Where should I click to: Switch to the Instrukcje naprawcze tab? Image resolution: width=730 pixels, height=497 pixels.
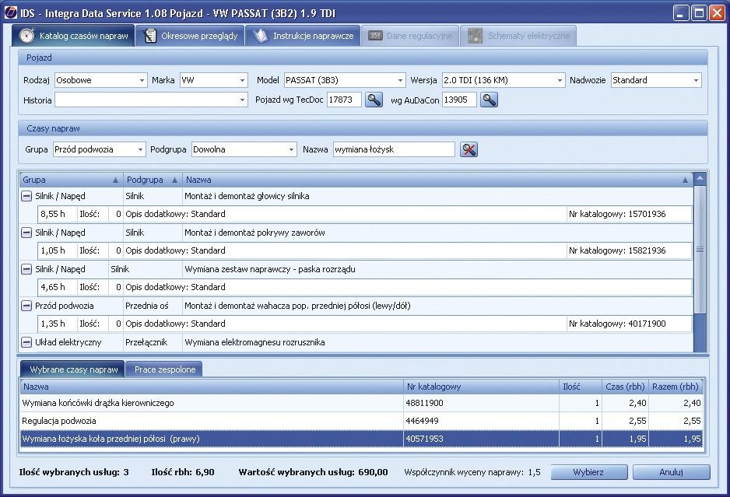point(303,36)
